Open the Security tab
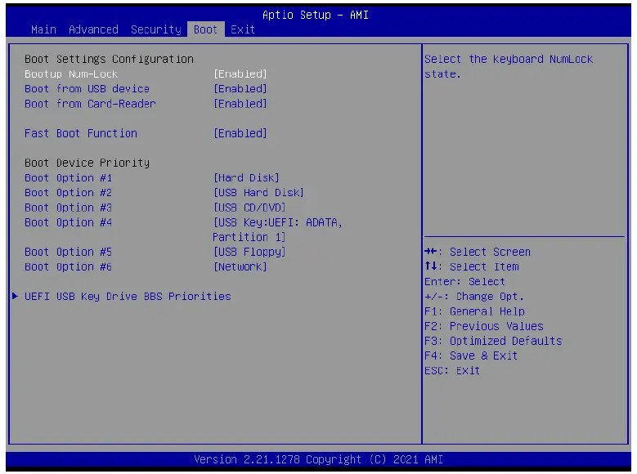Screen dimensions: 637x474 156,29
